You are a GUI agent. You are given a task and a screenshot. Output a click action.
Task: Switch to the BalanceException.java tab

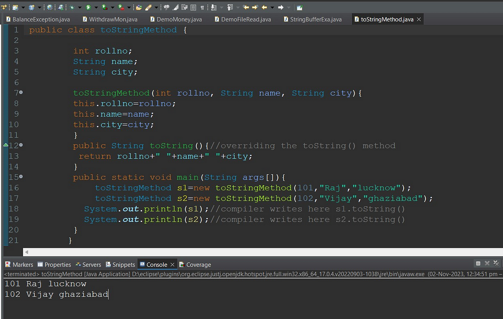pos(38,19)
